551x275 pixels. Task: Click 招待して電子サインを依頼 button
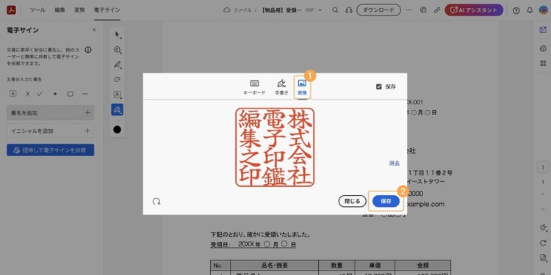pyautogui.click(x=51, y=150)
